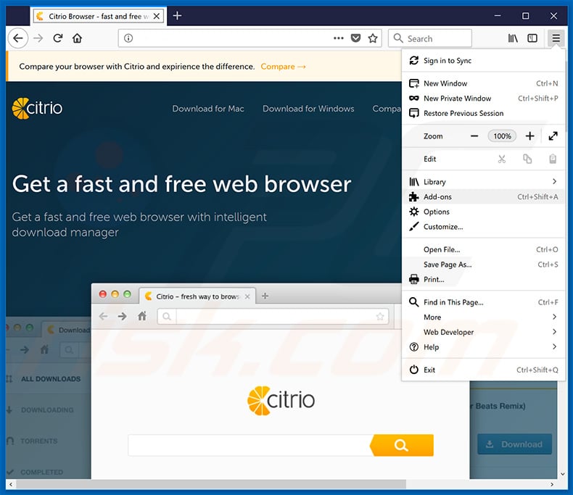Click the Paste clipboard icon
Viewport: 573px width, 495px height.
tap(553, 159)
